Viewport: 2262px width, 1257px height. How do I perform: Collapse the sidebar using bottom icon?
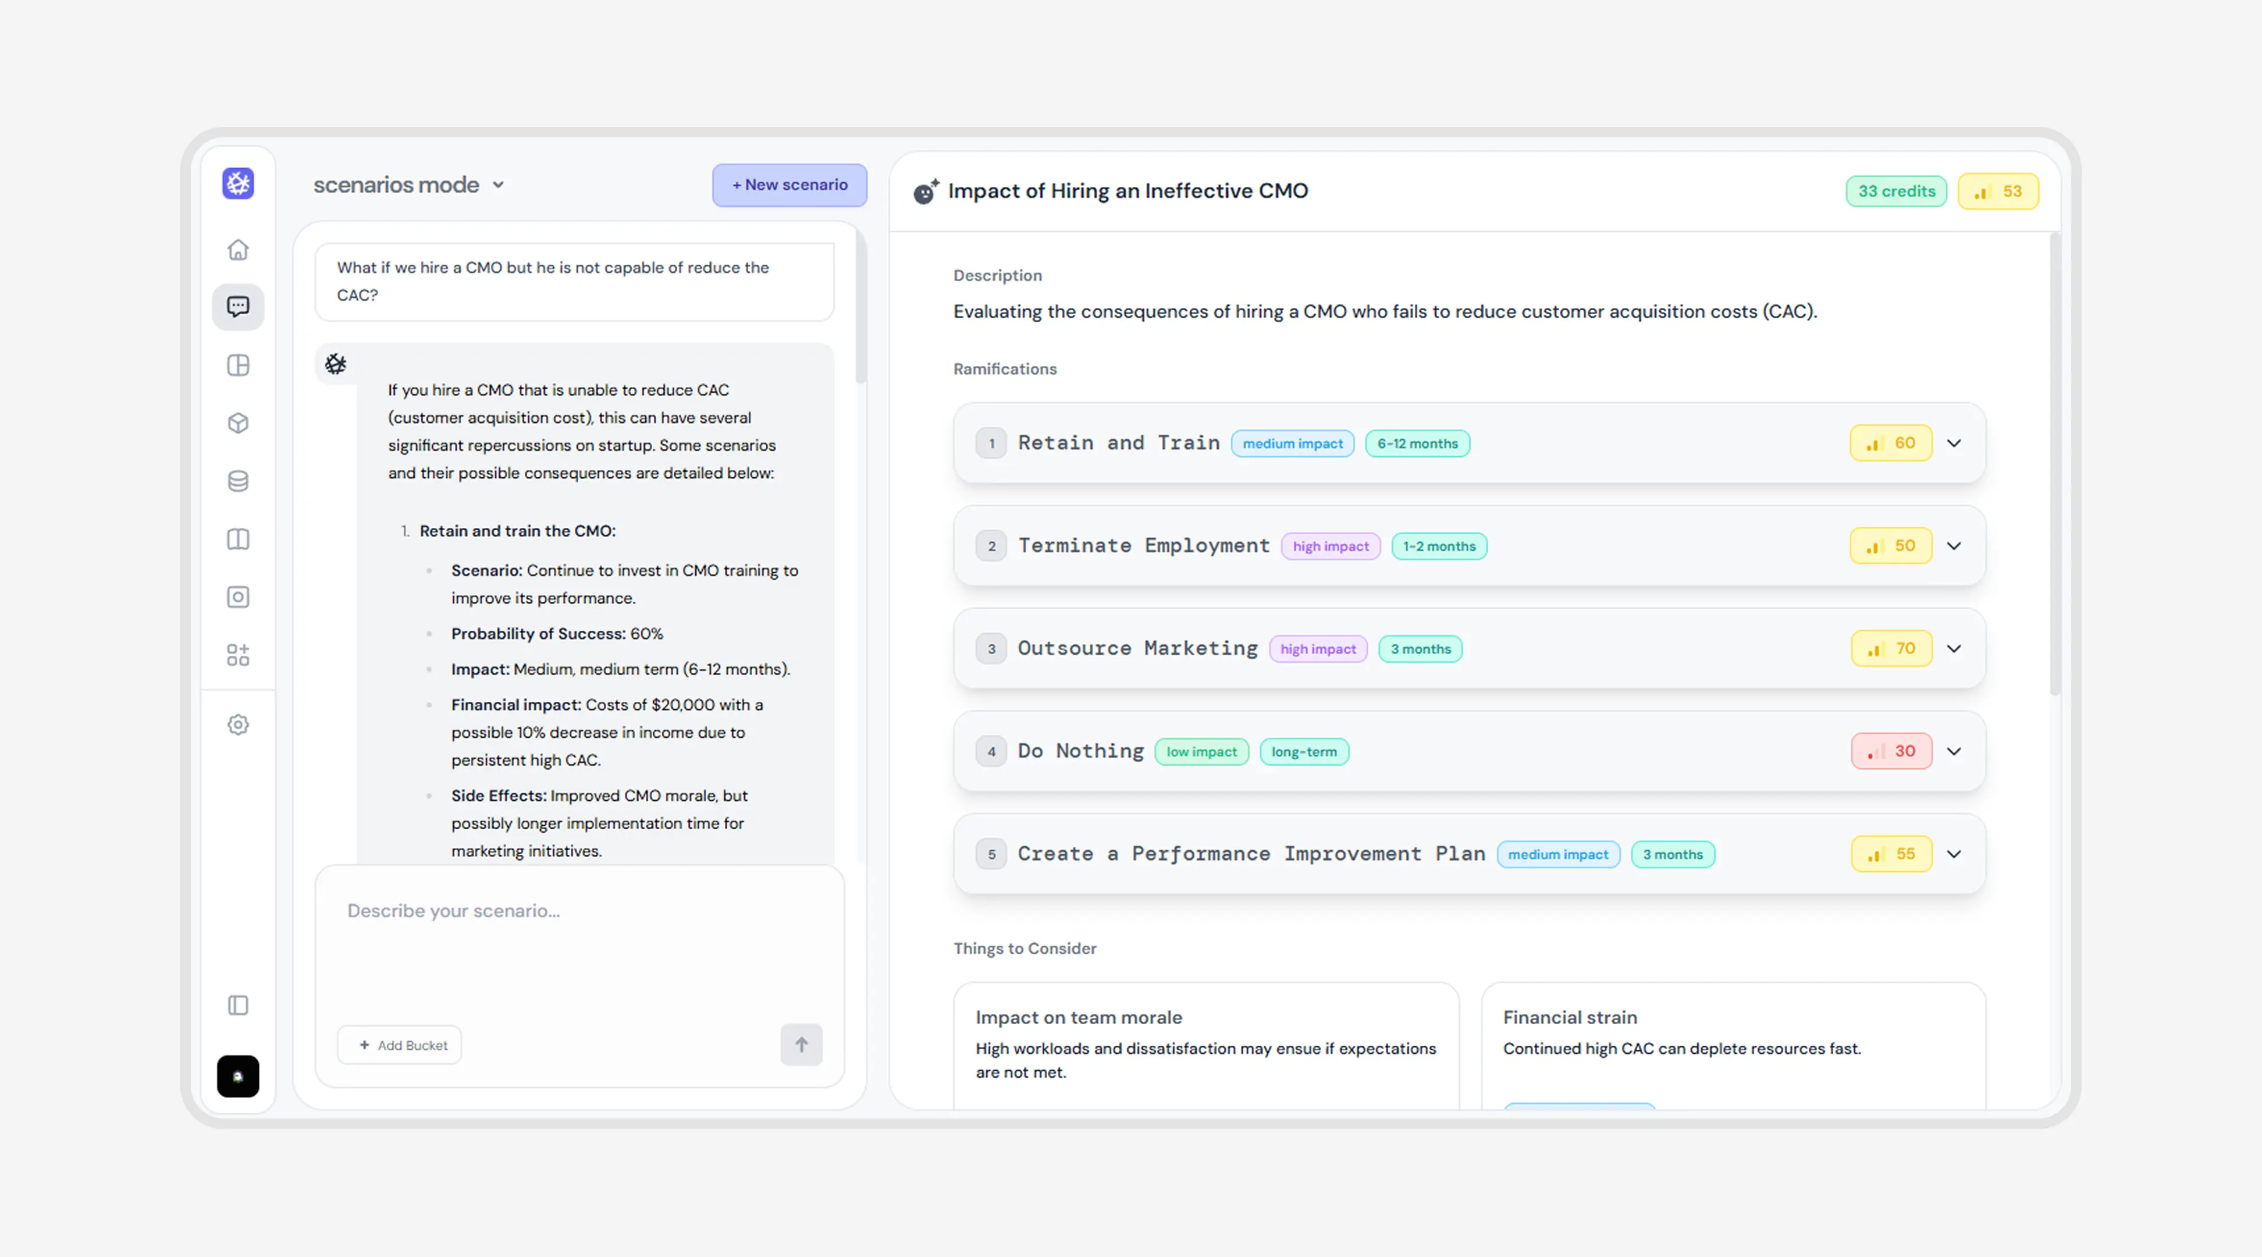tap(238, 1005)
